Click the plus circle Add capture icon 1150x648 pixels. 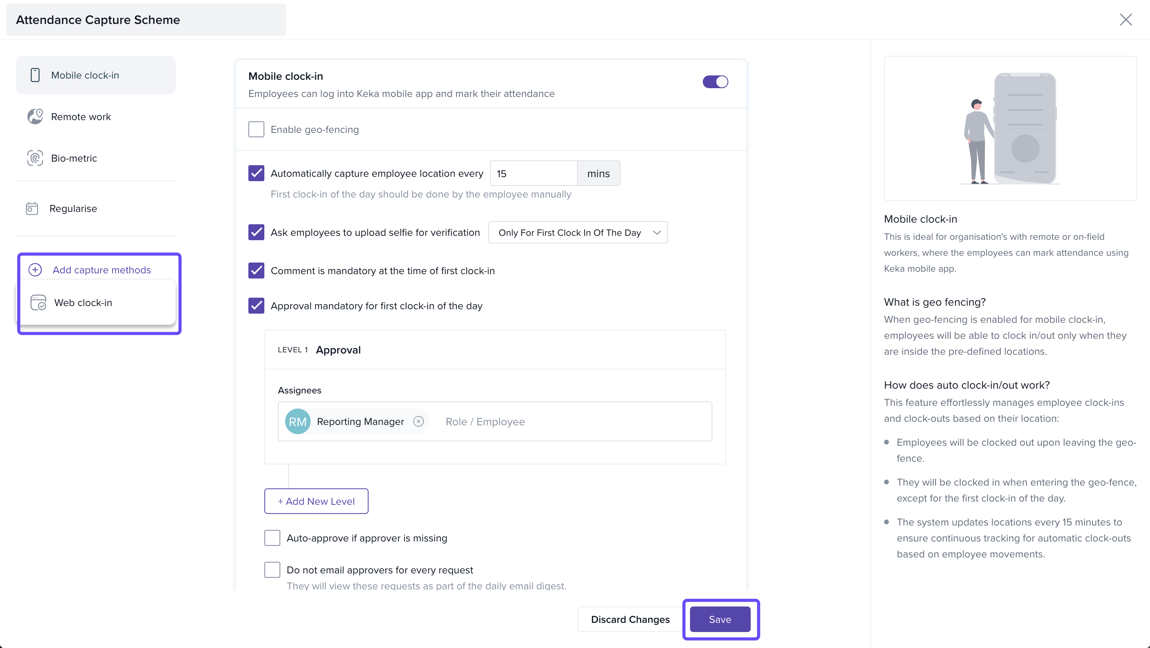[35, 270]
